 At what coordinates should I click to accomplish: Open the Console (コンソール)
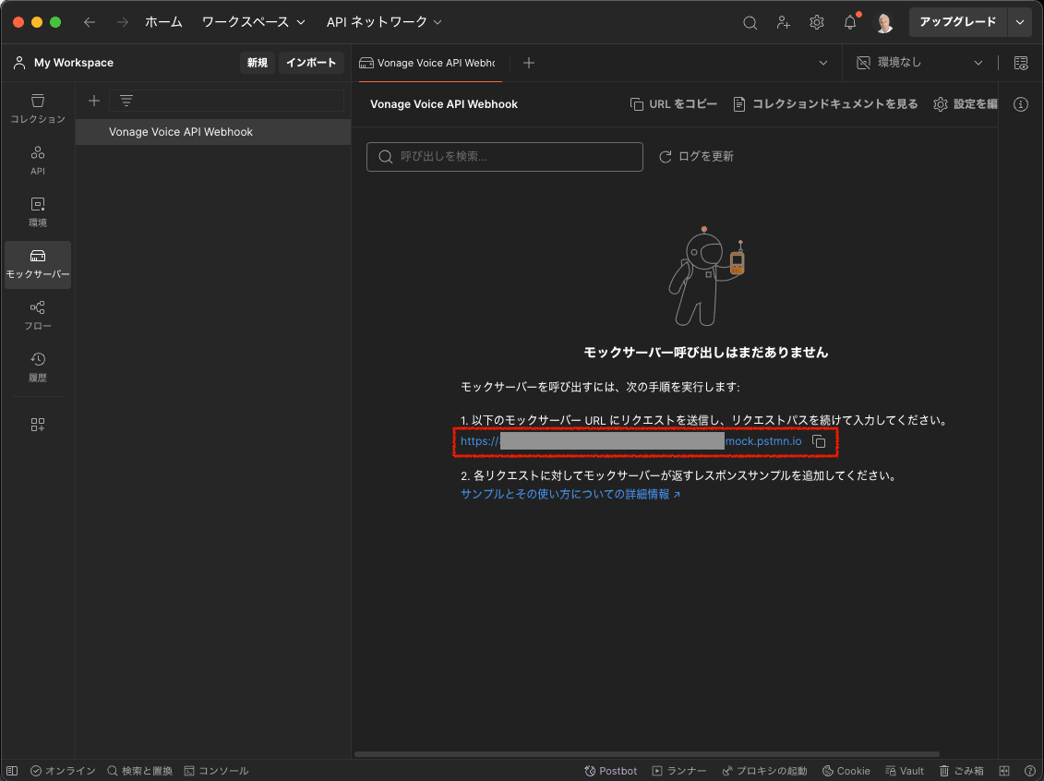216,771
